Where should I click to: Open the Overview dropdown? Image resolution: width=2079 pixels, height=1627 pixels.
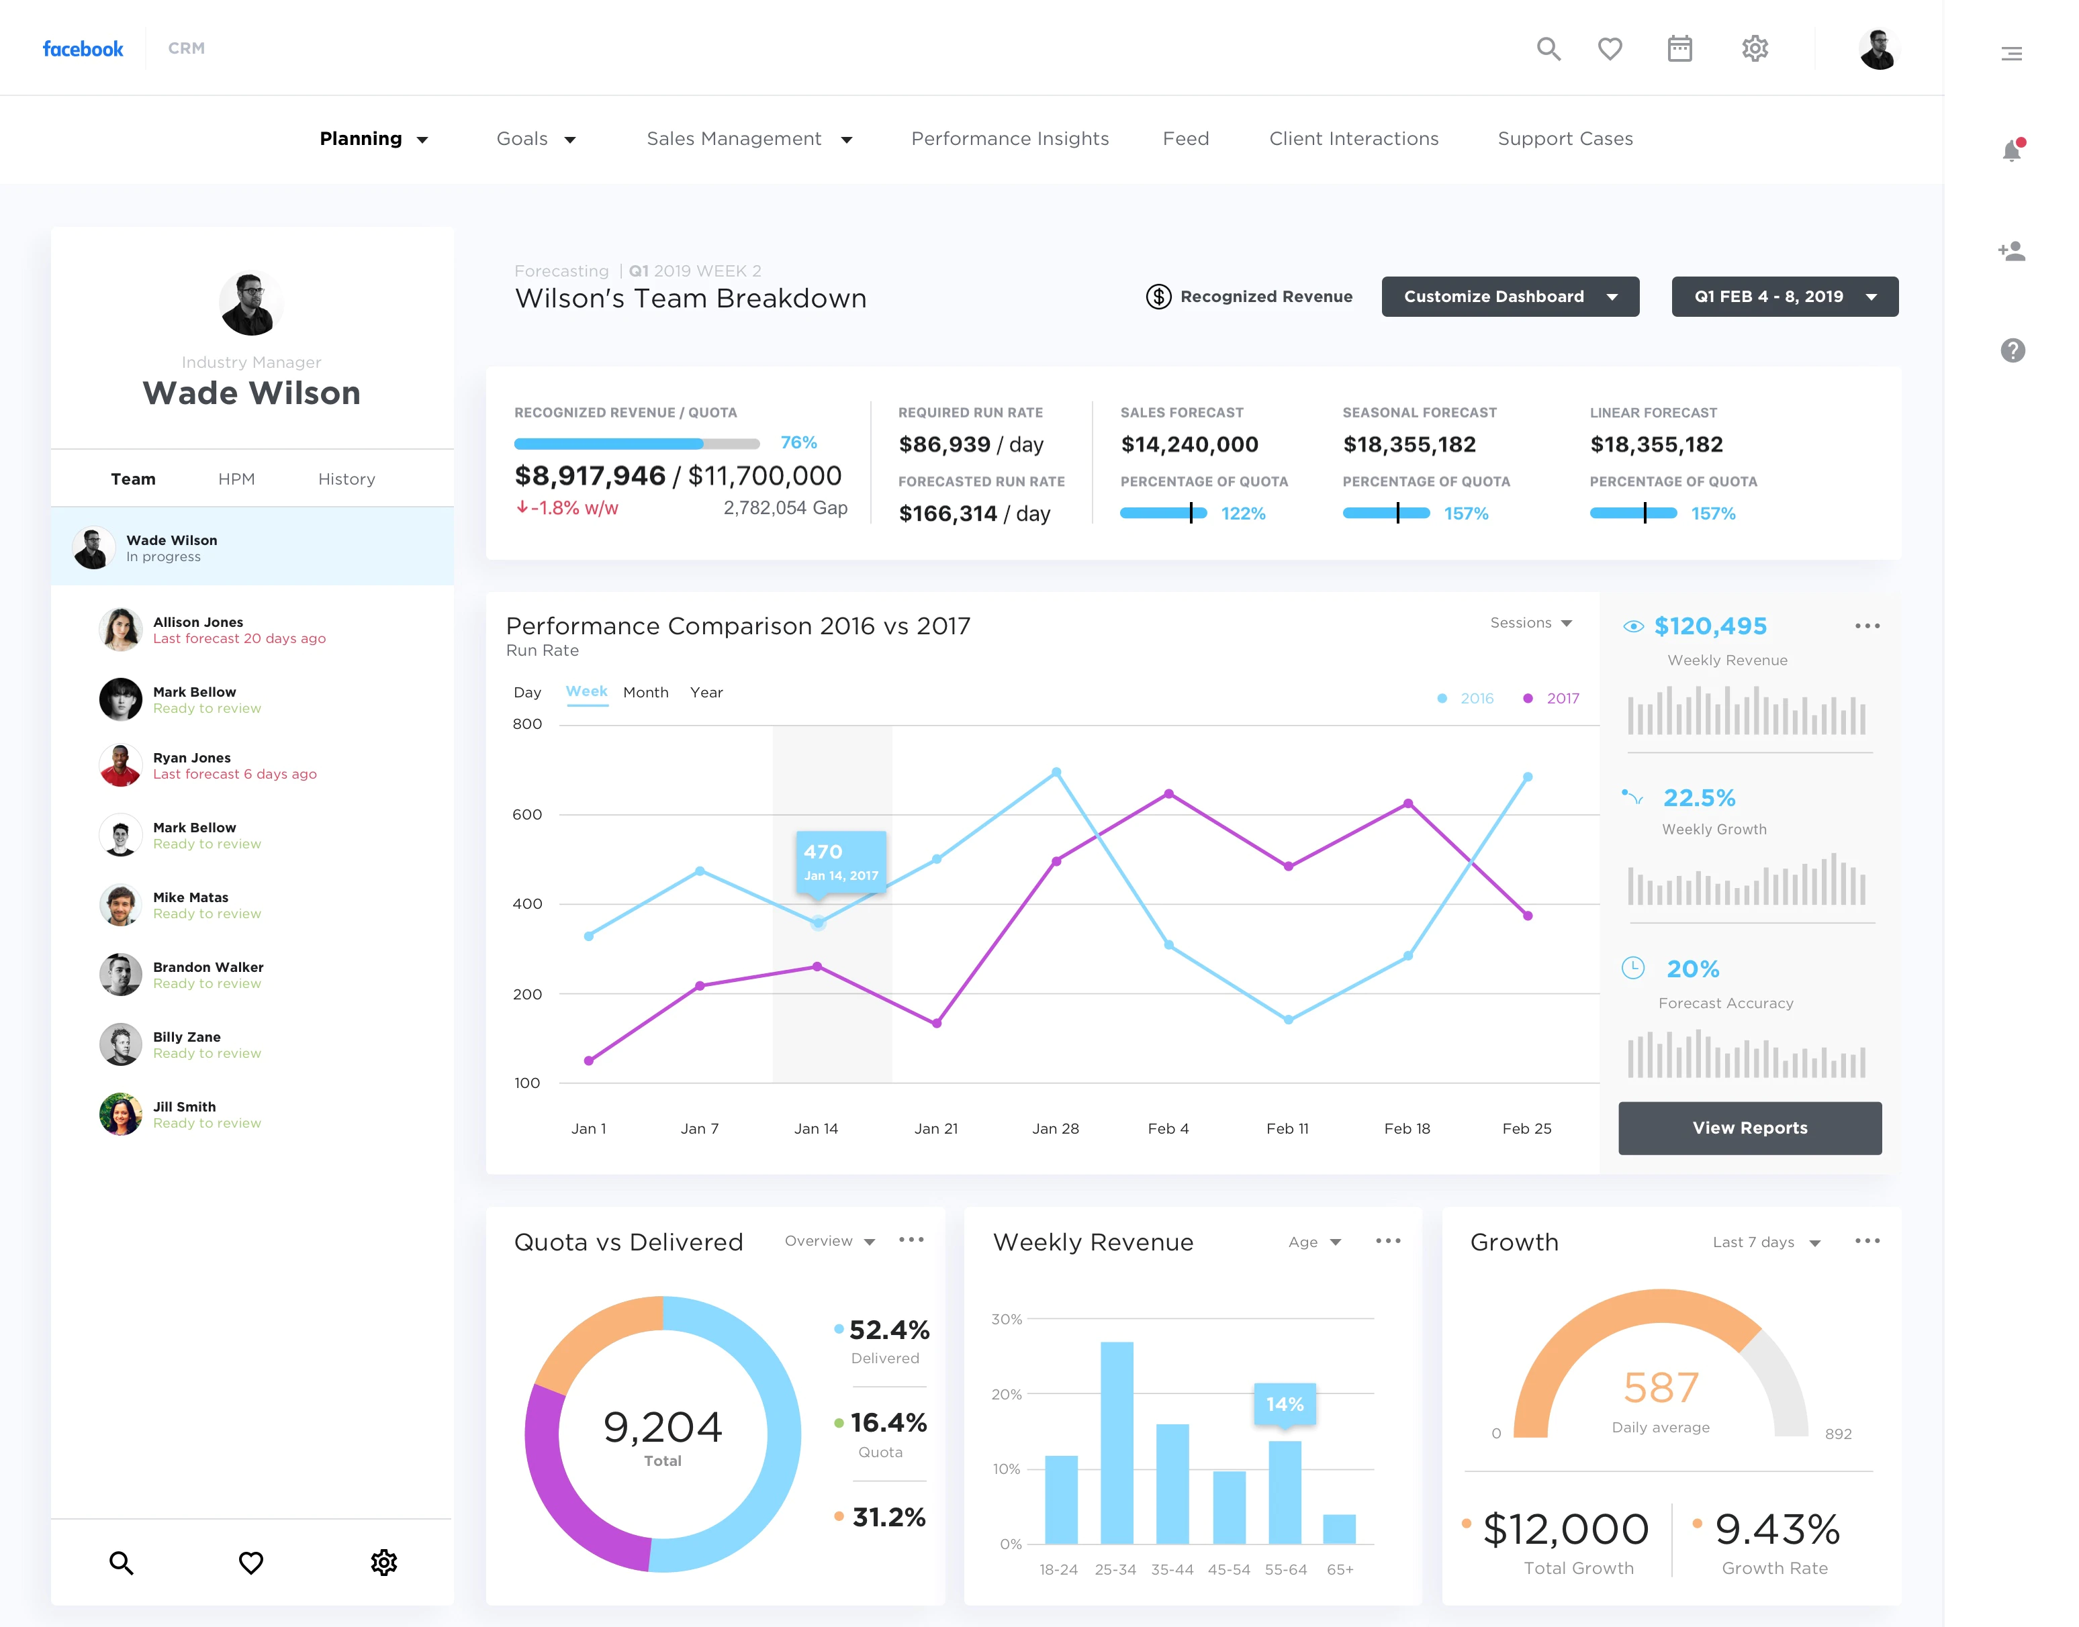[829, 1241]
